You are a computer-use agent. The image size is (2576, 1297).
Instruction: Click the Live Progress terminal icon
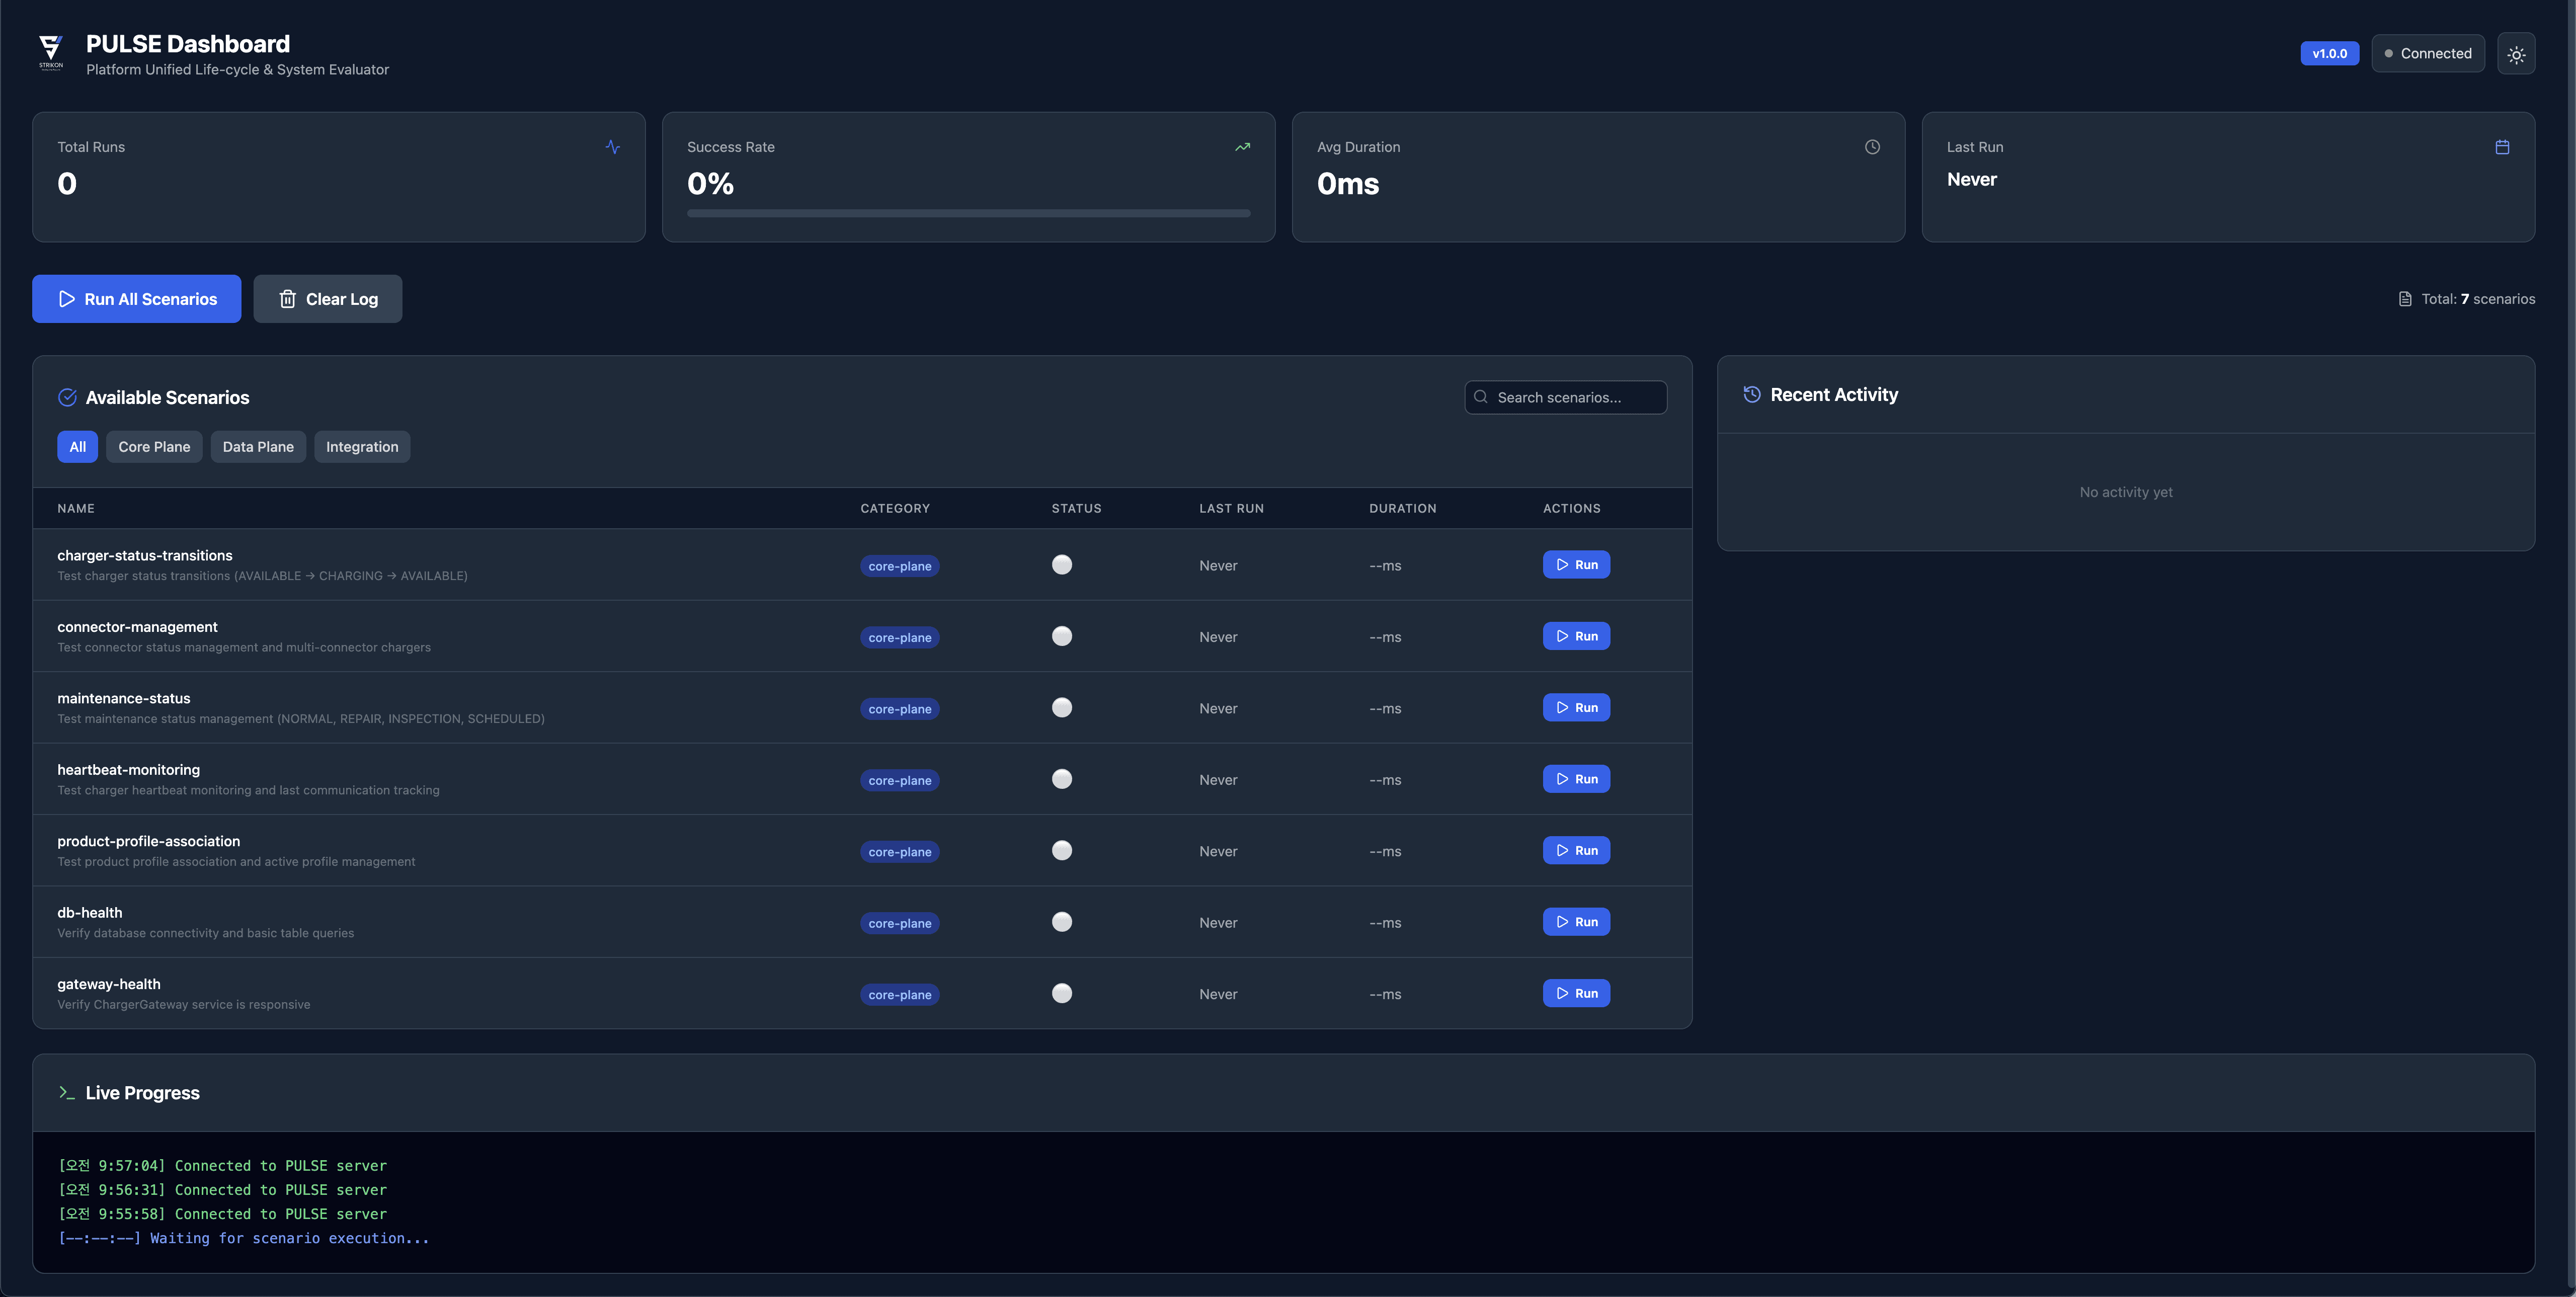67,1093
